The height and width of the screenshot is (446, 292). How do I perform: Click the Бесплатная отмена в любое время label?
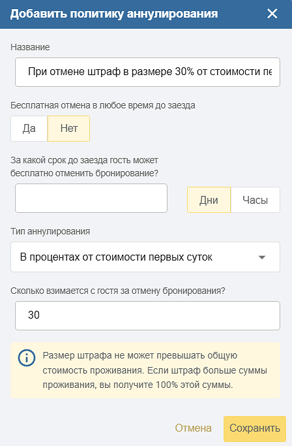pyautogui.click(x=103, y=106)
